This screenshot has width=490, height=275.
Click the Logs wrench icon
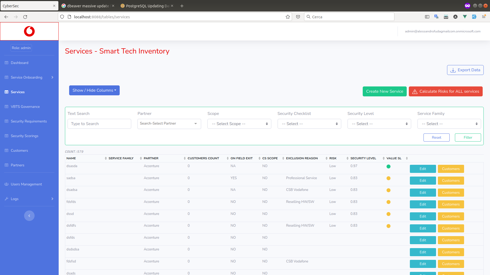pyautogui.click(x=7, y=199)
